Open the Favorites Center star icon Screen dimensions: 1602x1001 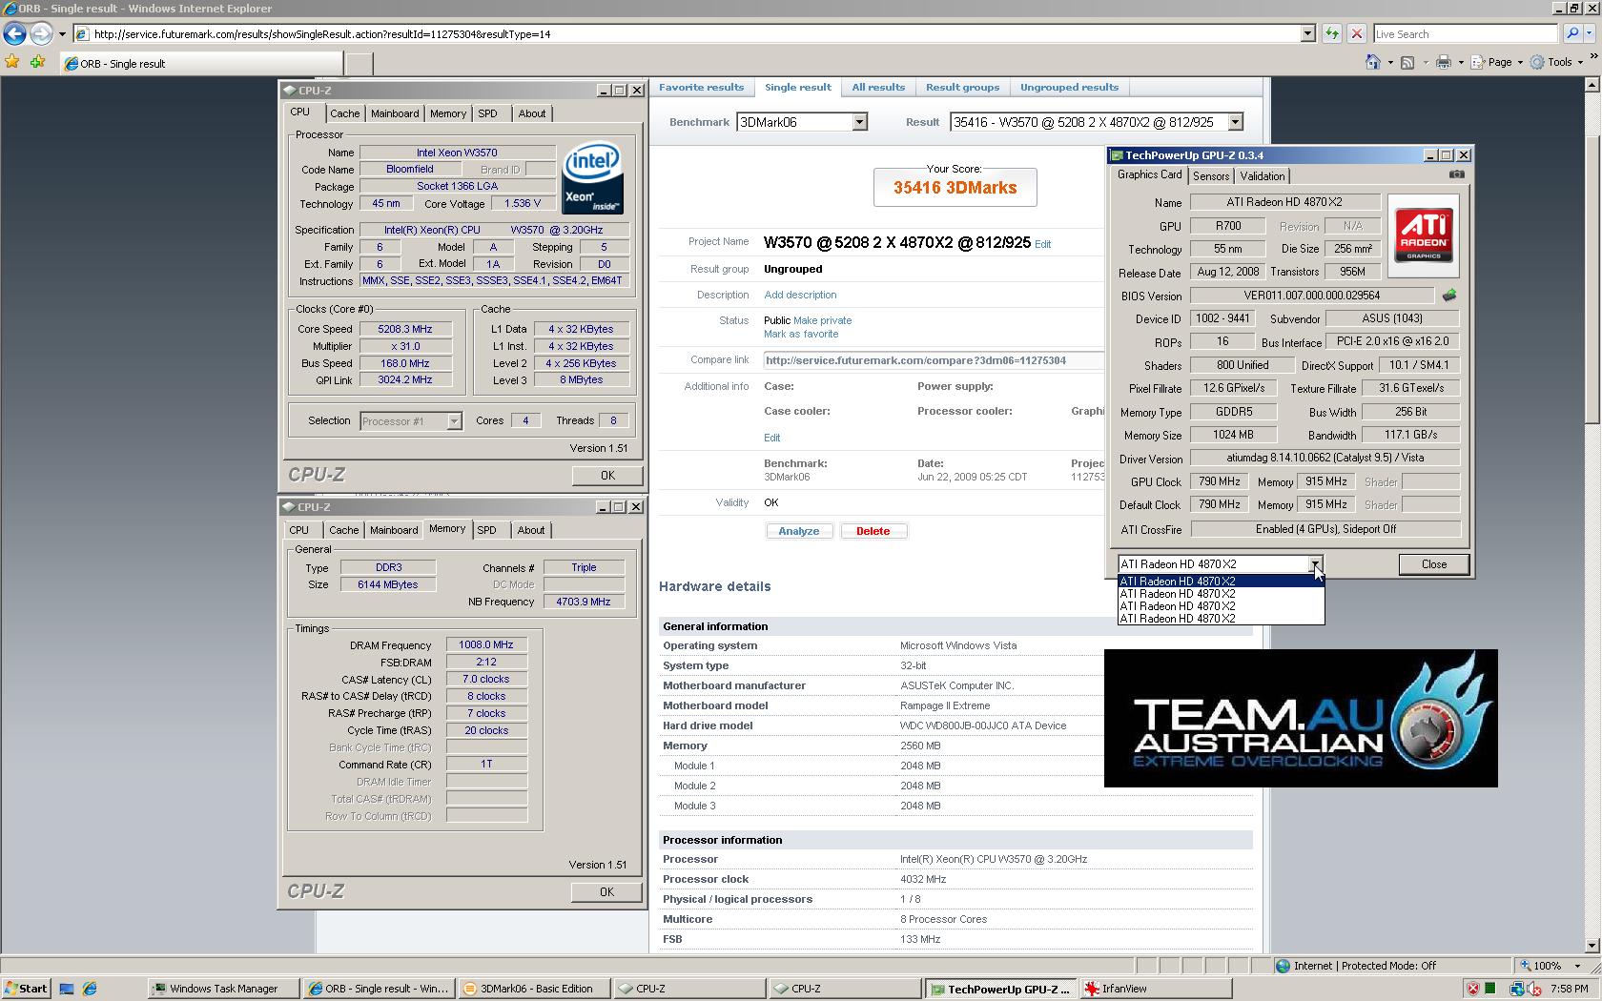click(x=12, y=62)
